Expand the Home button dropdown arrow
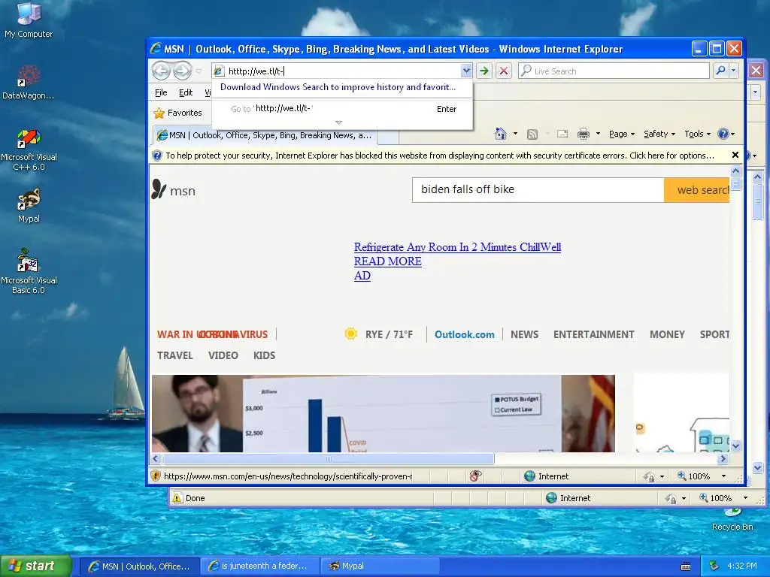This screenshot has height=577, width=770. 515,134
